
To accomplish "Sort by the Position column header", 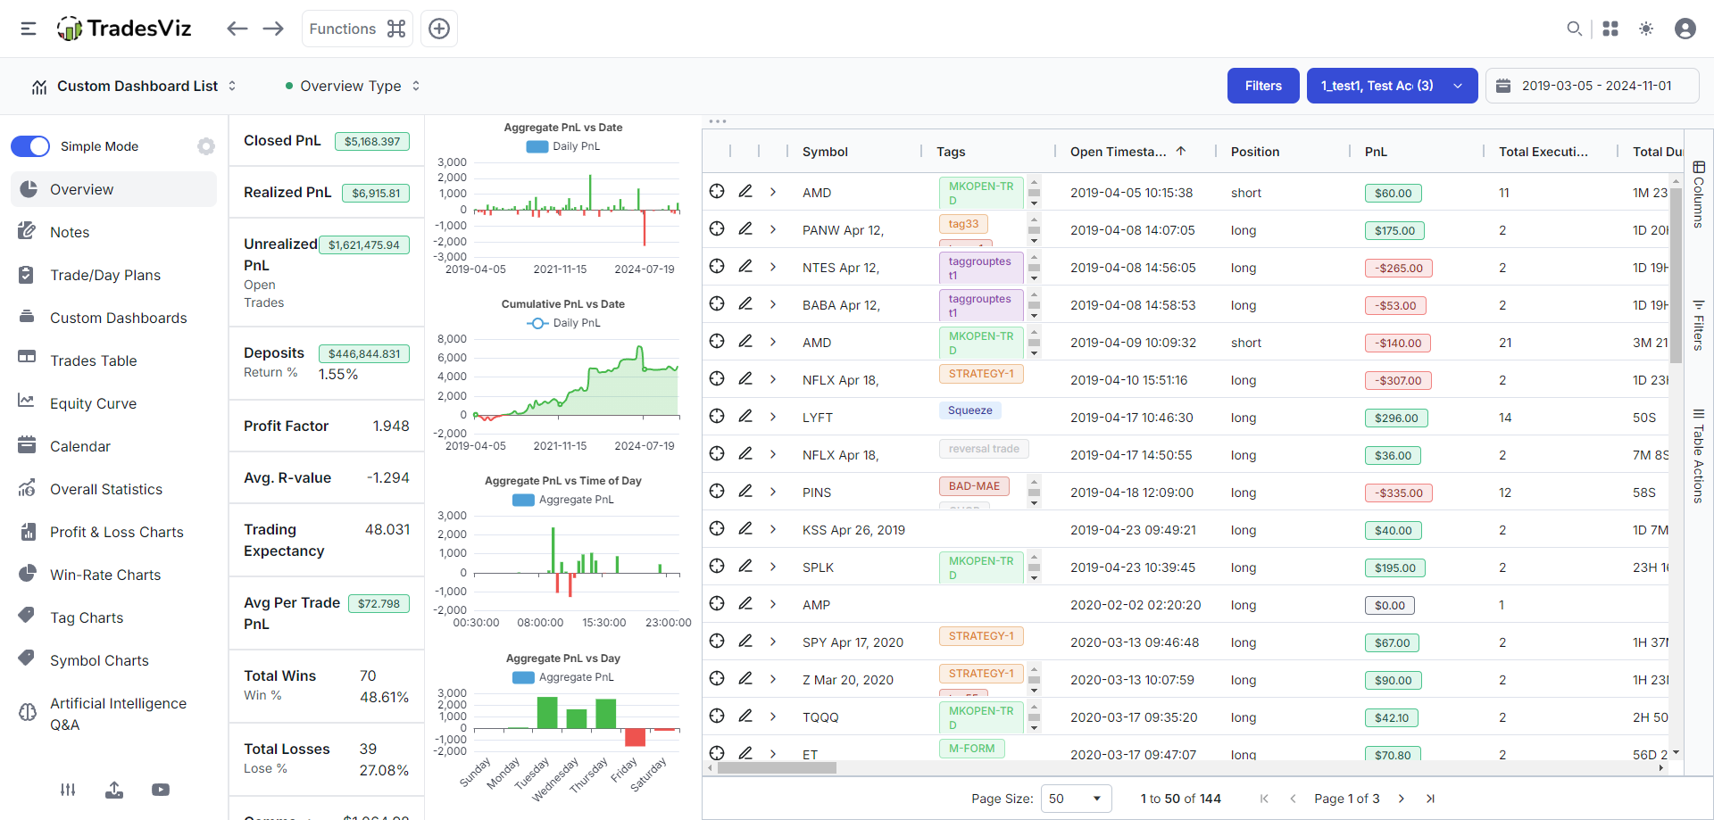I will [x=1255, y=152].
